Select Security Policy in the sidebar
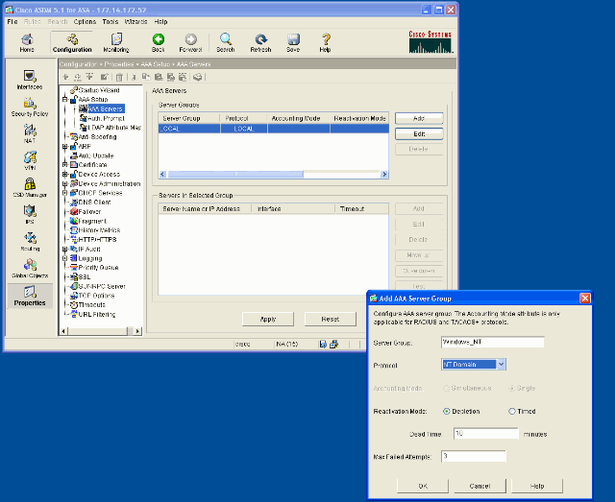 pyautogui.click(x=30, y=107)
